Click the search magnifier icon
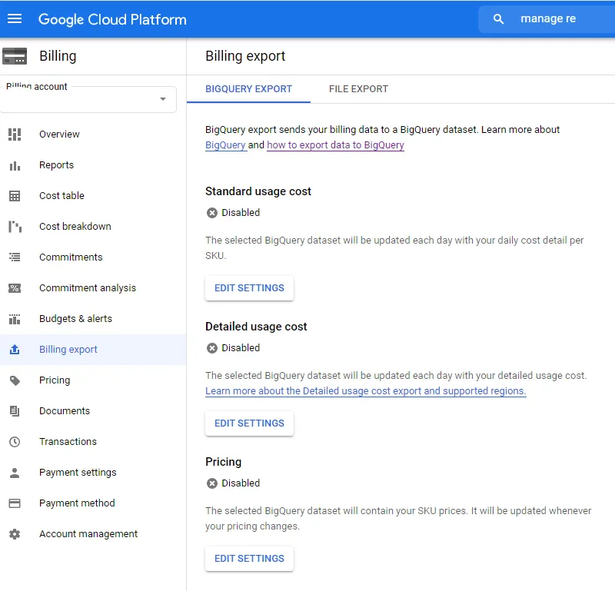 [499, 19]
